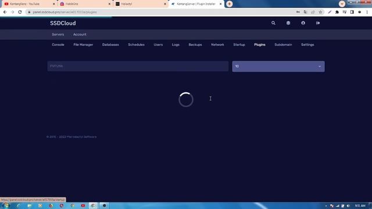Click the Pterodactyl Software footer link
Image resolution: width=372 pixels, height=209 pixels.
(x=81, y=137)
